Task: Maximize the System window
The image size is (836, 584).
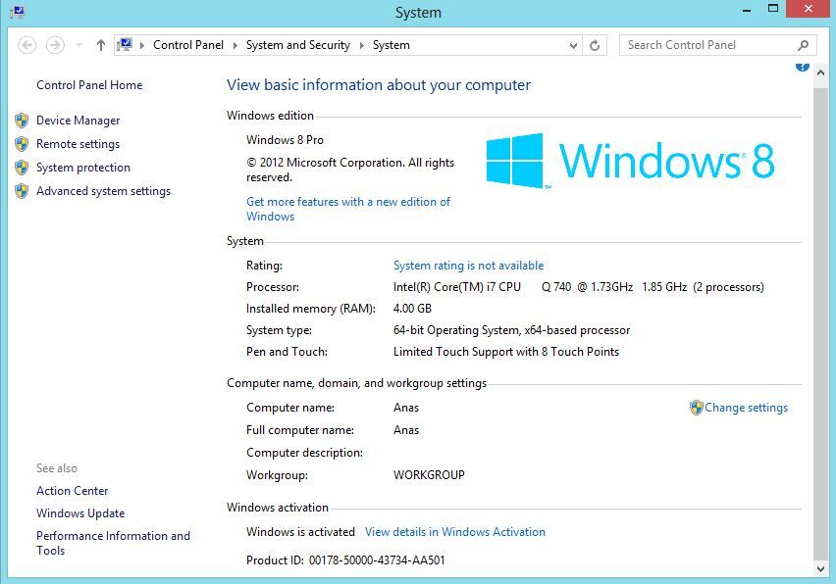Action: (773, 9)
